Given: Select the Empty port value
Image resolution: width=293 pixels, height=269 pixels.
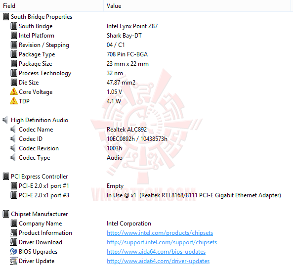Looking at the screenshot, I should pos(115,186).
